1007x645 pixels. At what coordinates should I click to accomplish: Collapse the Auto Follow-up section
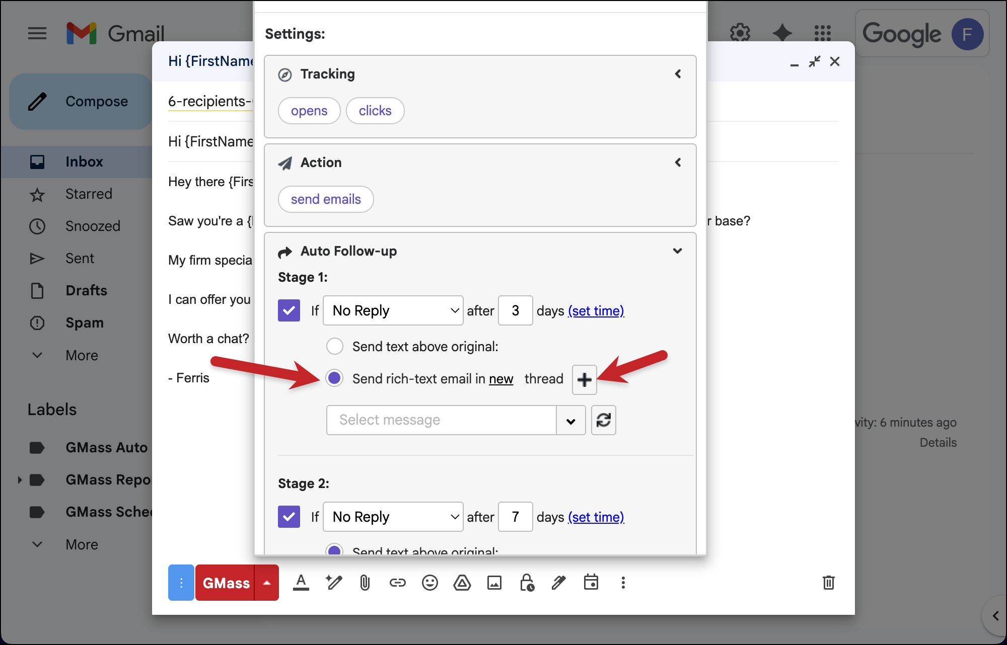click(677, 251)
